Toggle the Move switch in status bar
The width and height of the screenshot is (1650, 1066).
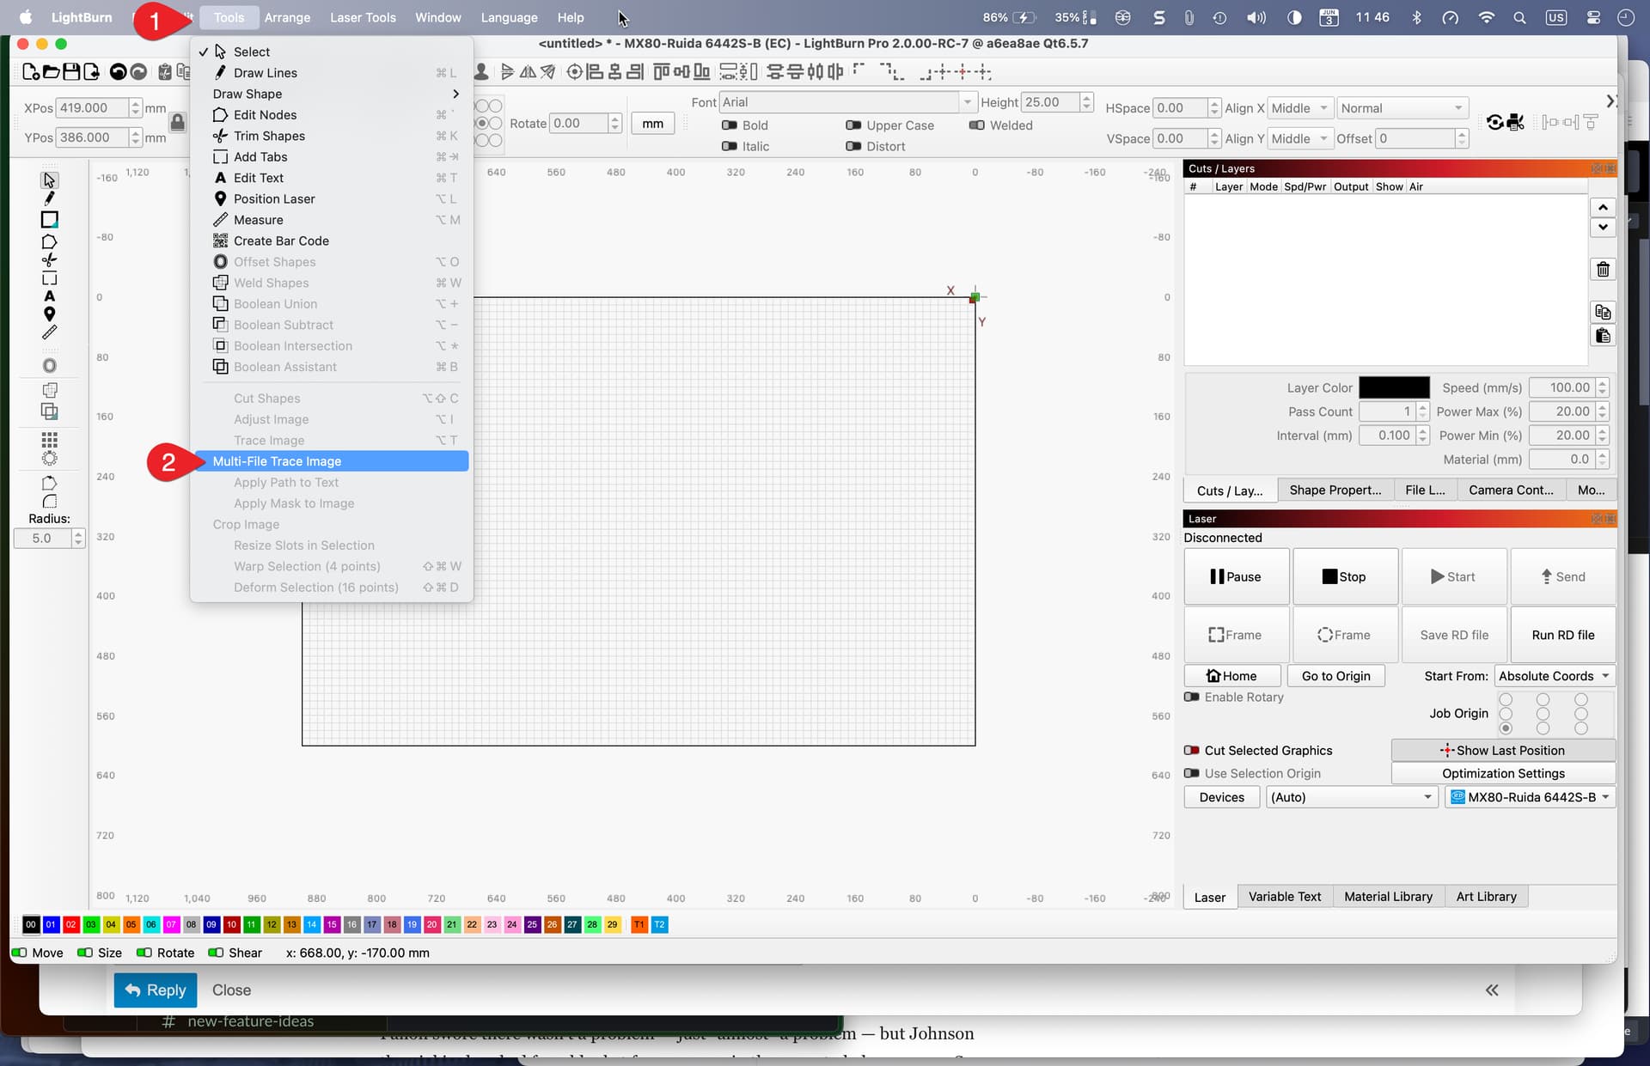[x=19, y=953]
